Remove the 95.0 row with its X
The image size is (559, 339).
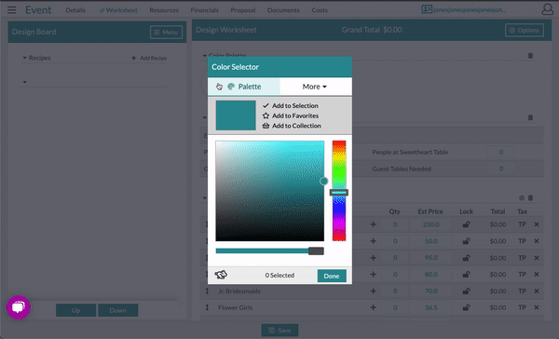(x=537, y=257)
